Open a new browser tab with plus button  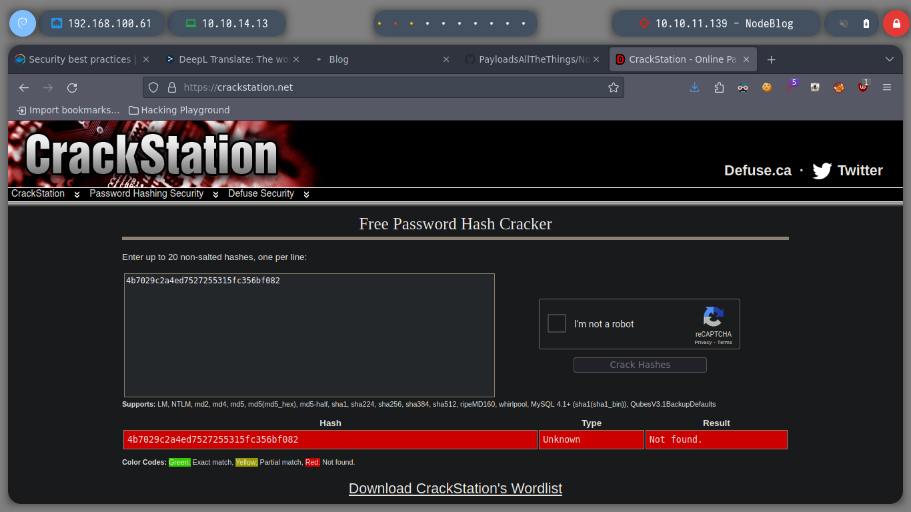pyautogui.click(x=771, y=59)
